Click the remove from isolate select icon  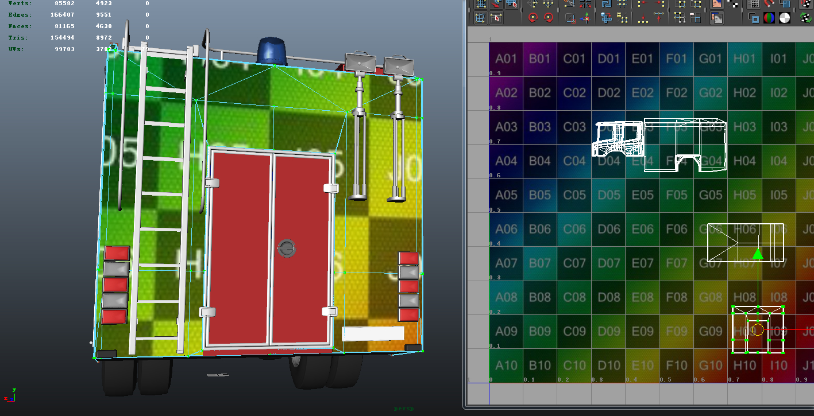click(x=696, y=18)
